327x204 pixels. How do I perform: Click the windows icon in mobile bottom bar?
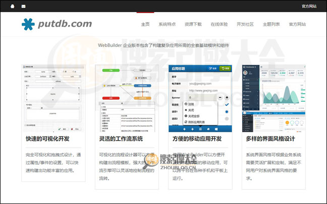pos(216,129)
